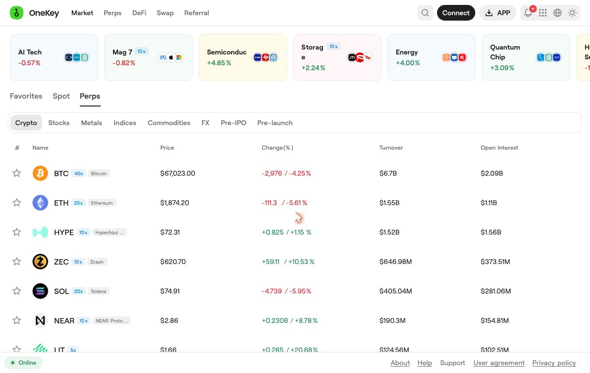Open the search icon button
590x373 pixels.
[425, 13]
